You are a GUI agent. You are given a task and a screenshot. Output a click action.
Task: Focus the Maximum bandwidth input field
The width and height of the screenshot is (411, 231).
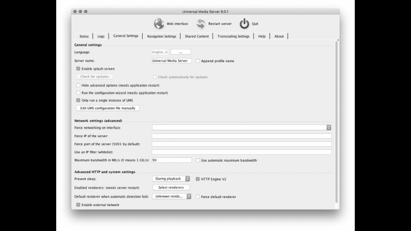point(171,160)
